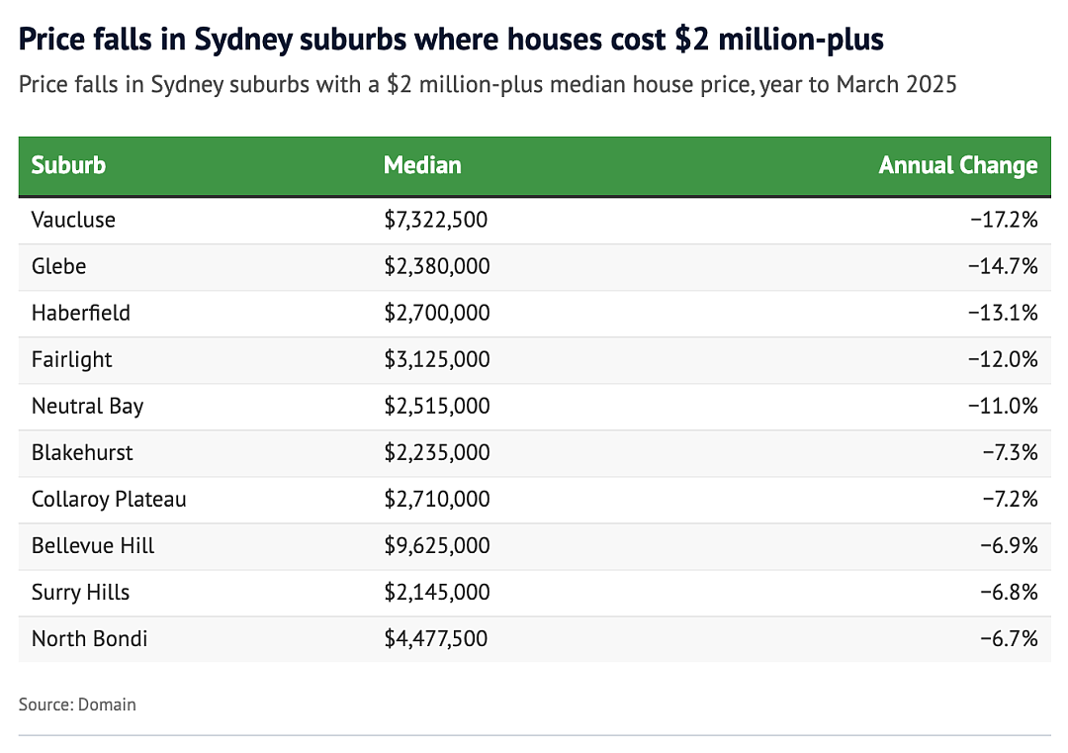
Task: Select Blakehurst in the table
Action: [x=82, y=452]
